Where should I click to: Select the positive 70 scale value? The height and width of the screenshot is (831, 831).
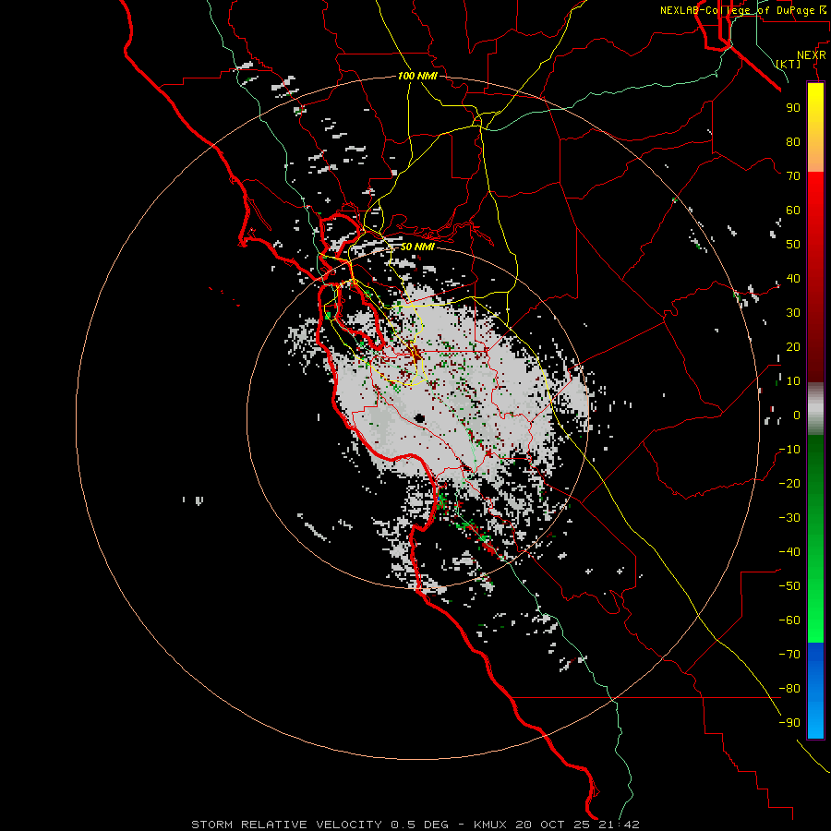793,176
